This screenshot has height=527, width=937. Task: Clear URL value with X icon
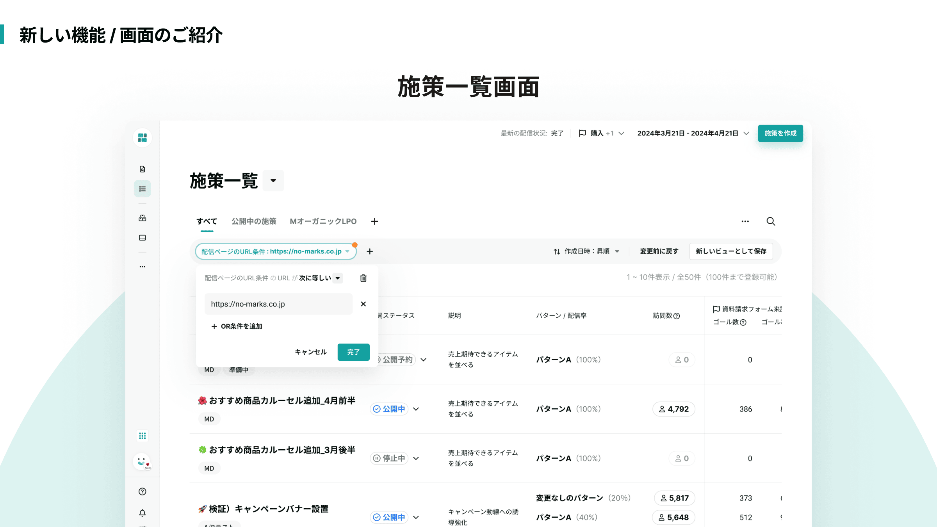(363, 304)
